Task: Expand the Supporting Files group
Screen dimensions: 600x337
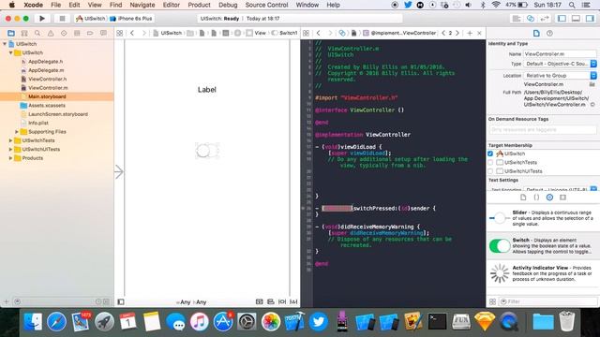Action: pyautogui.click(x=17, y=132)
